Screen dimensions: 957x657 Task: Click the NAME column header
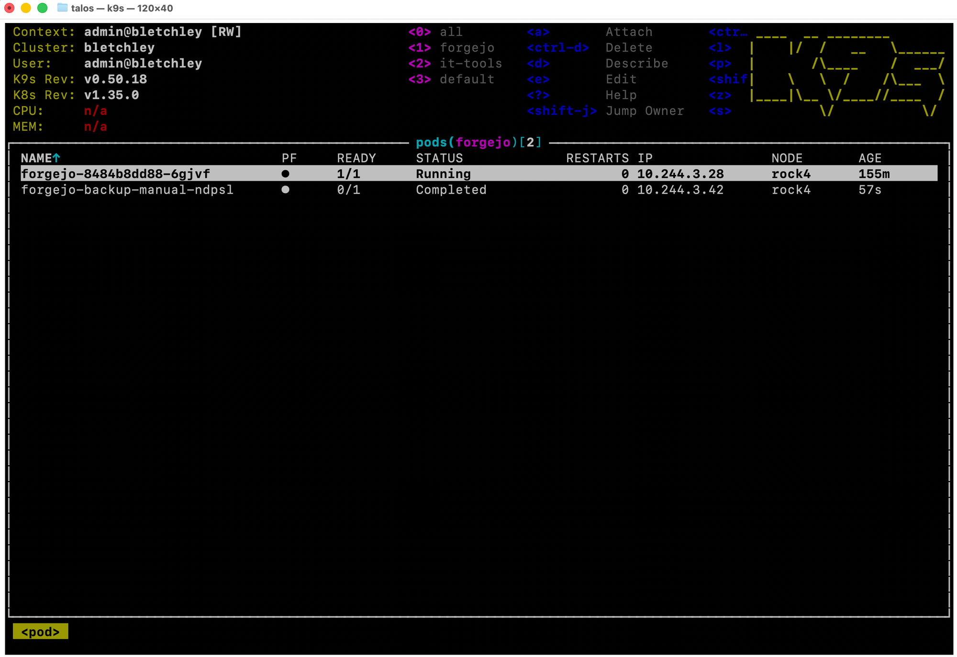click(x=36, y=158)
